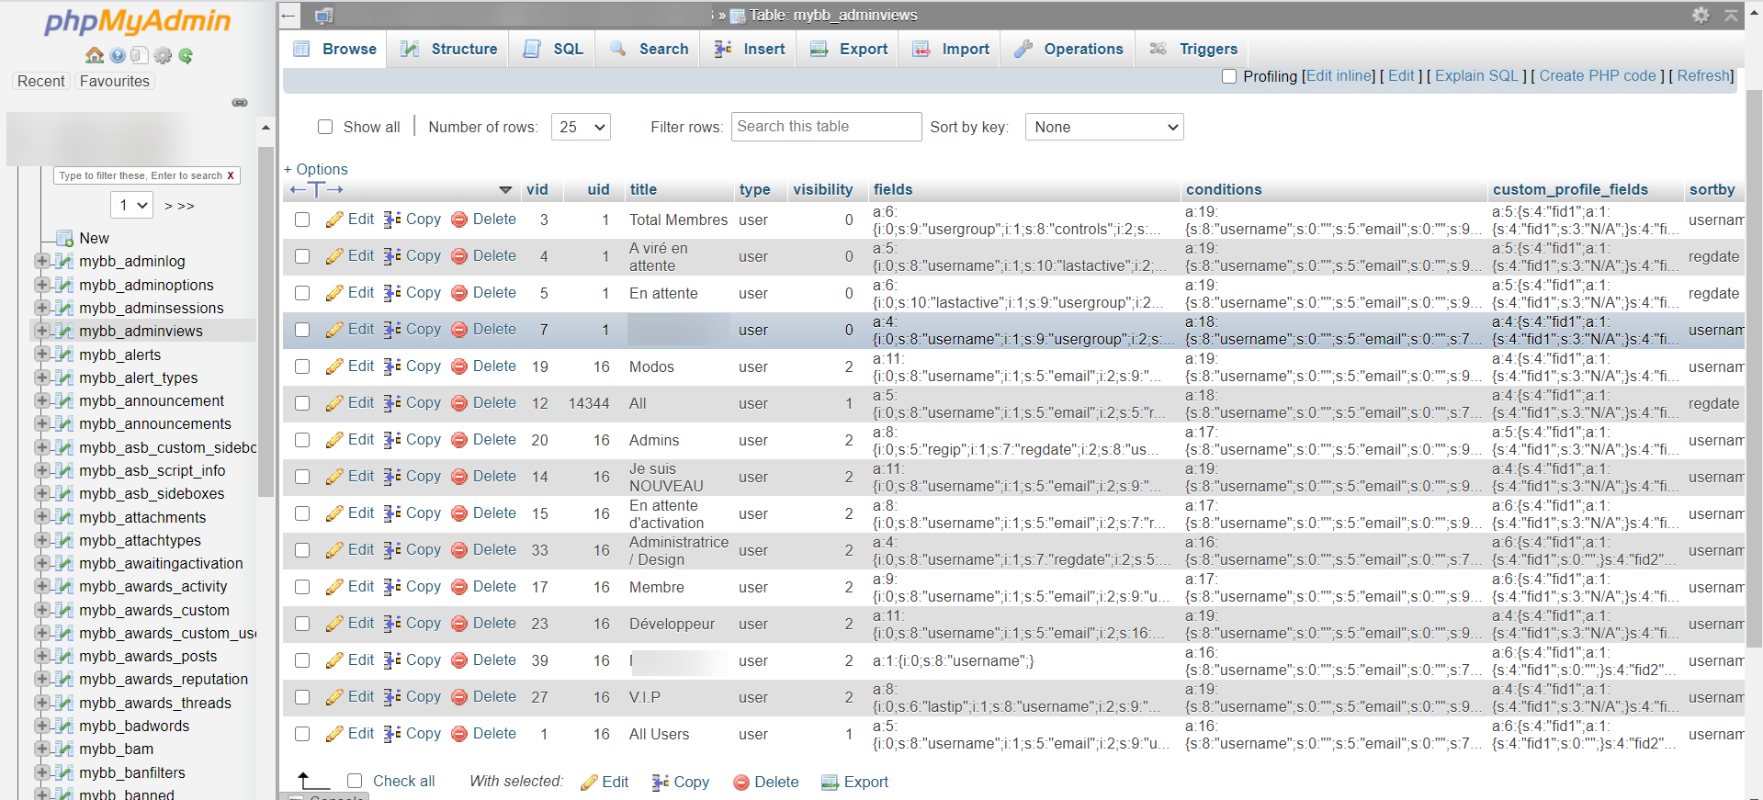Click pencil Edit icon for Total Membres row

pos(334,220)
